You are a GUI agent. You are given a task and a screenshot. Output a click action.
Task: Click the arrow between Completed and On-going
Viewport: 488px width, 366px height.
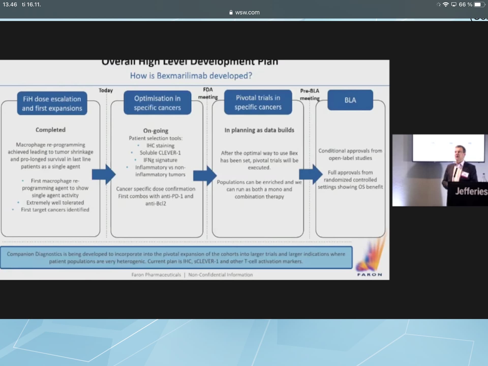104,174
